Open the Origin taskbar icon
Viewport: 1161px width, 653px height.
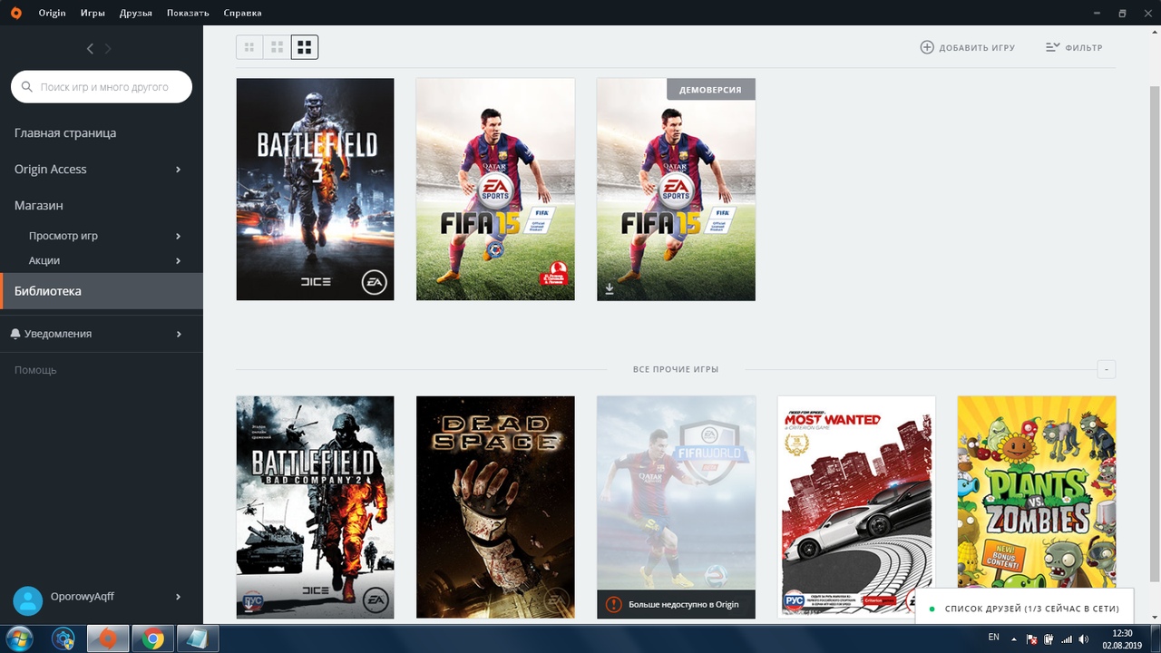pyautogui.click(x=108, y=638)
